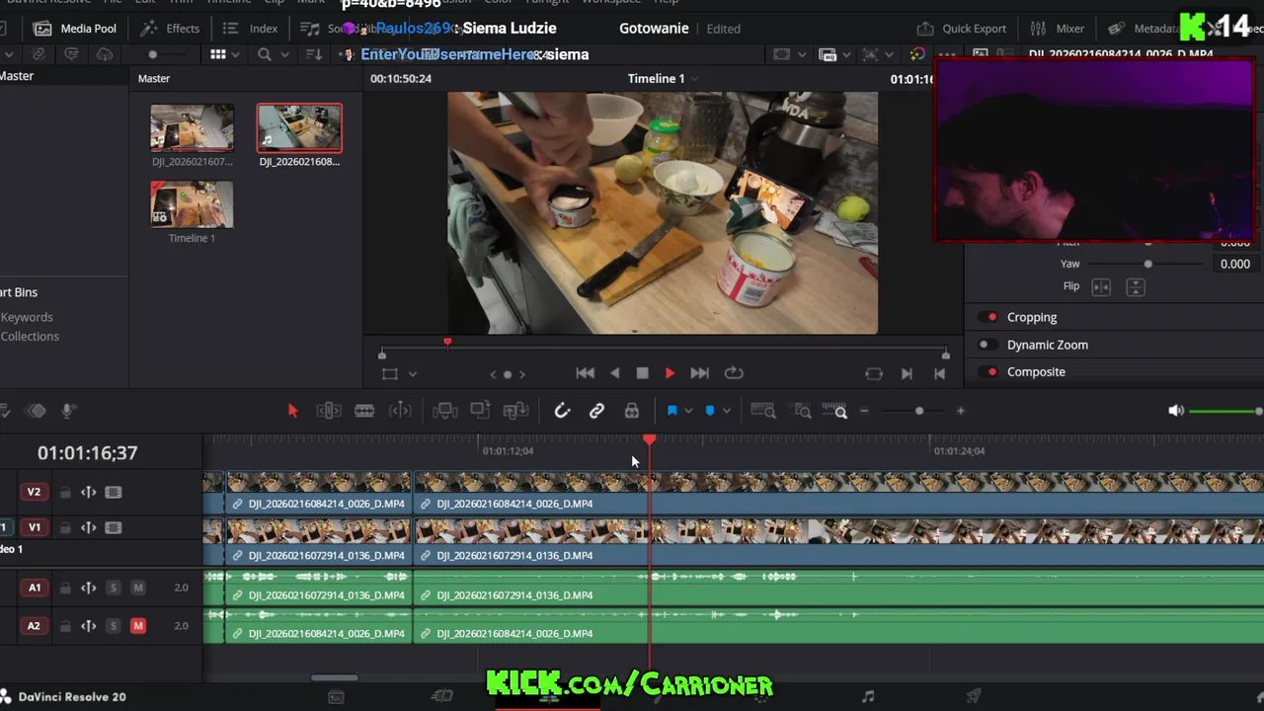This screenshot has width=1264, height=711.
Task: Zoom out timeline with minus button
Action: [864, 411]
